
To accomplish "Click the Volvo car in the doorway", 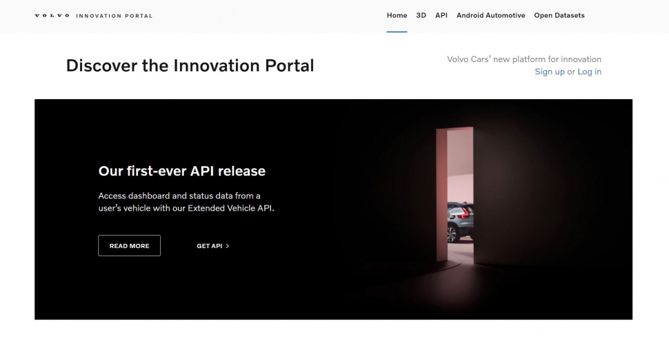I will pos(460,223).
